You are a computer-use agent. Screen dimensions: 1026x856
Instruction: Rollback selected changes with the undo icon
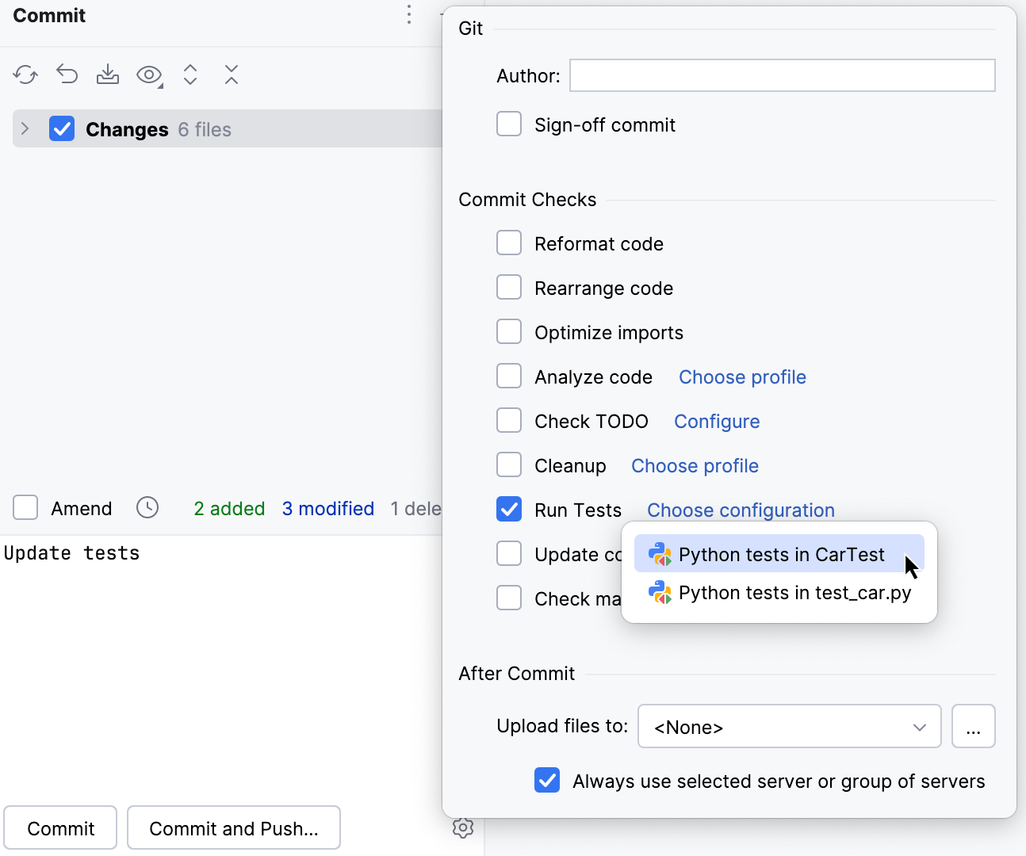(x=67, y=74)
